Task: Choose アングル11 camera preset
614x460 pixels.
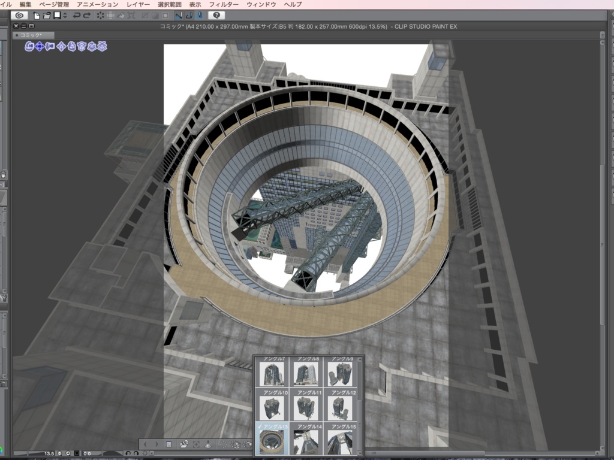Action: 306,405
